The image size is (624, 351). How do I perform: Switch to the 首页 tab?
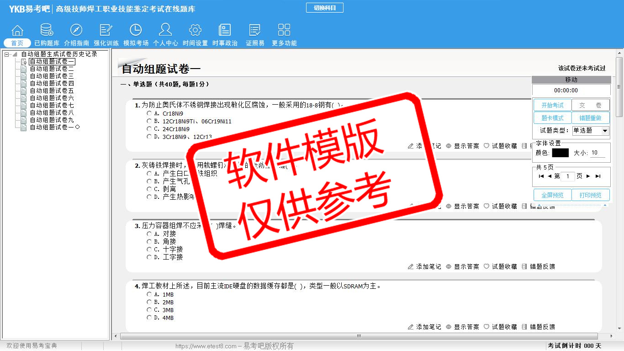pos(17,43)
